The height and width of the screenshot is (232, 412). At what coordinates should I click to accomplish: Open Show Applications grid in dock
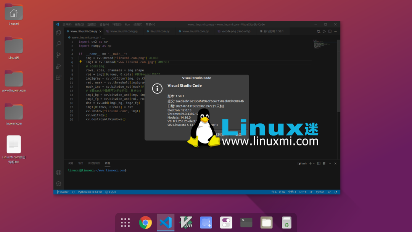(126, 222)
